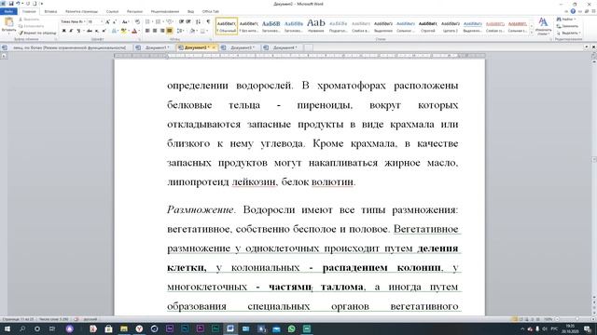This screenshot has width=597, height=335.
Task: Decrease the paragraph indent
Action: click(181, 22)
